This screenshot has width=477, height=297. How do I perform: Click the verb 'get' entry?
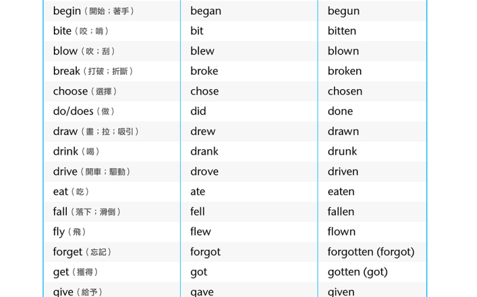pos(61,272)
